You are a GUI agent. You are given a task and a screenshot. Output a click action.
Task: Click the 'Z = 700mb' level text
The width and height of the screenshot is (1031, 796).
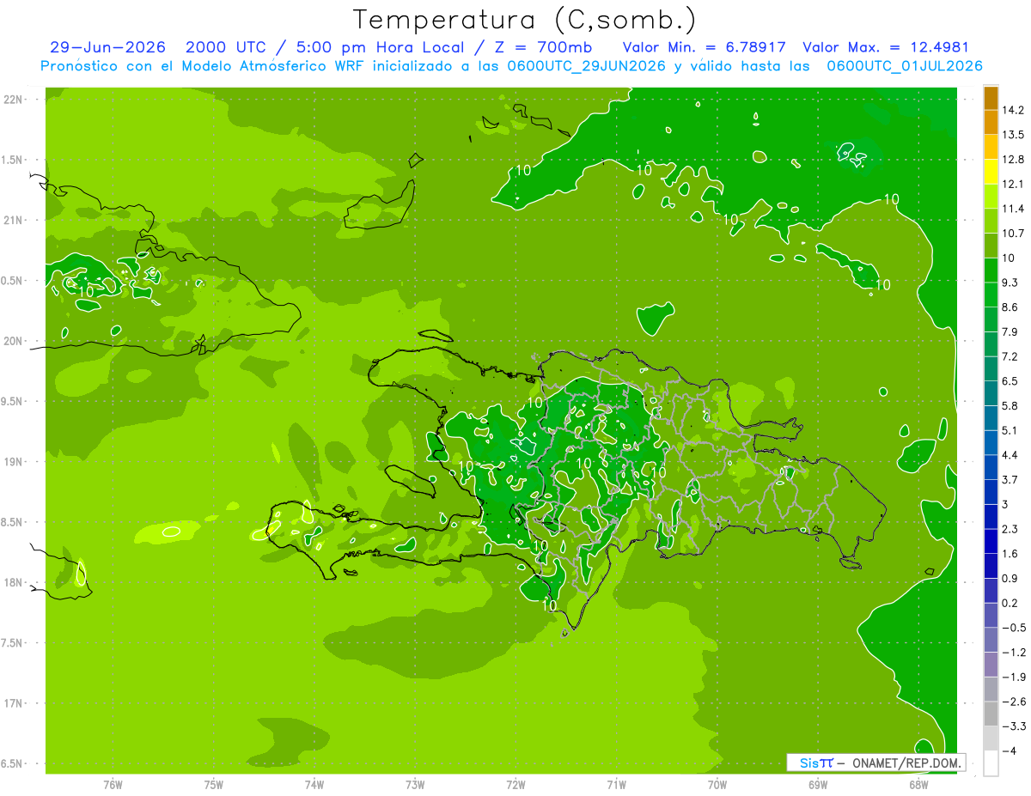pyautogui.click(x=544, y=47)
